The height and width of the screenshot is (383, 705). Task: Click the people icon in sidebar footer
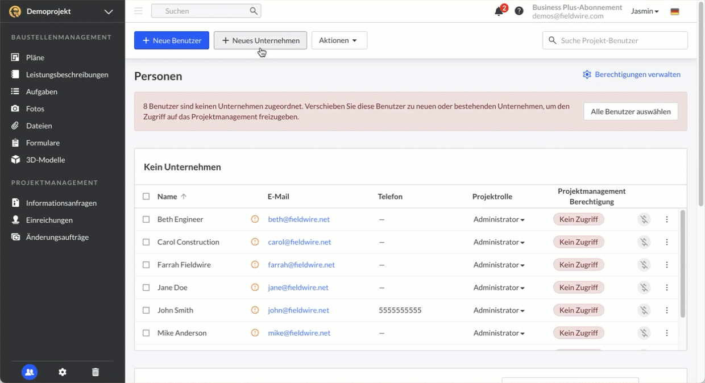(x=30, y=372)
